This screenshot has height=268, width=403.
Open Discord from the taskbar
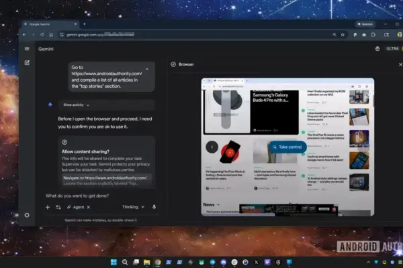click(x=224, y=262)
